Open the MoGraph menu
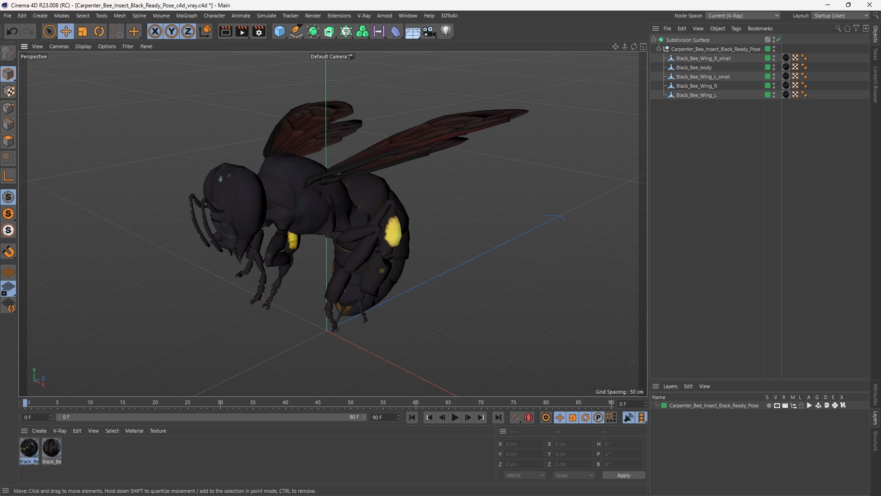This screenshot has height=496, width=881. 186,16
